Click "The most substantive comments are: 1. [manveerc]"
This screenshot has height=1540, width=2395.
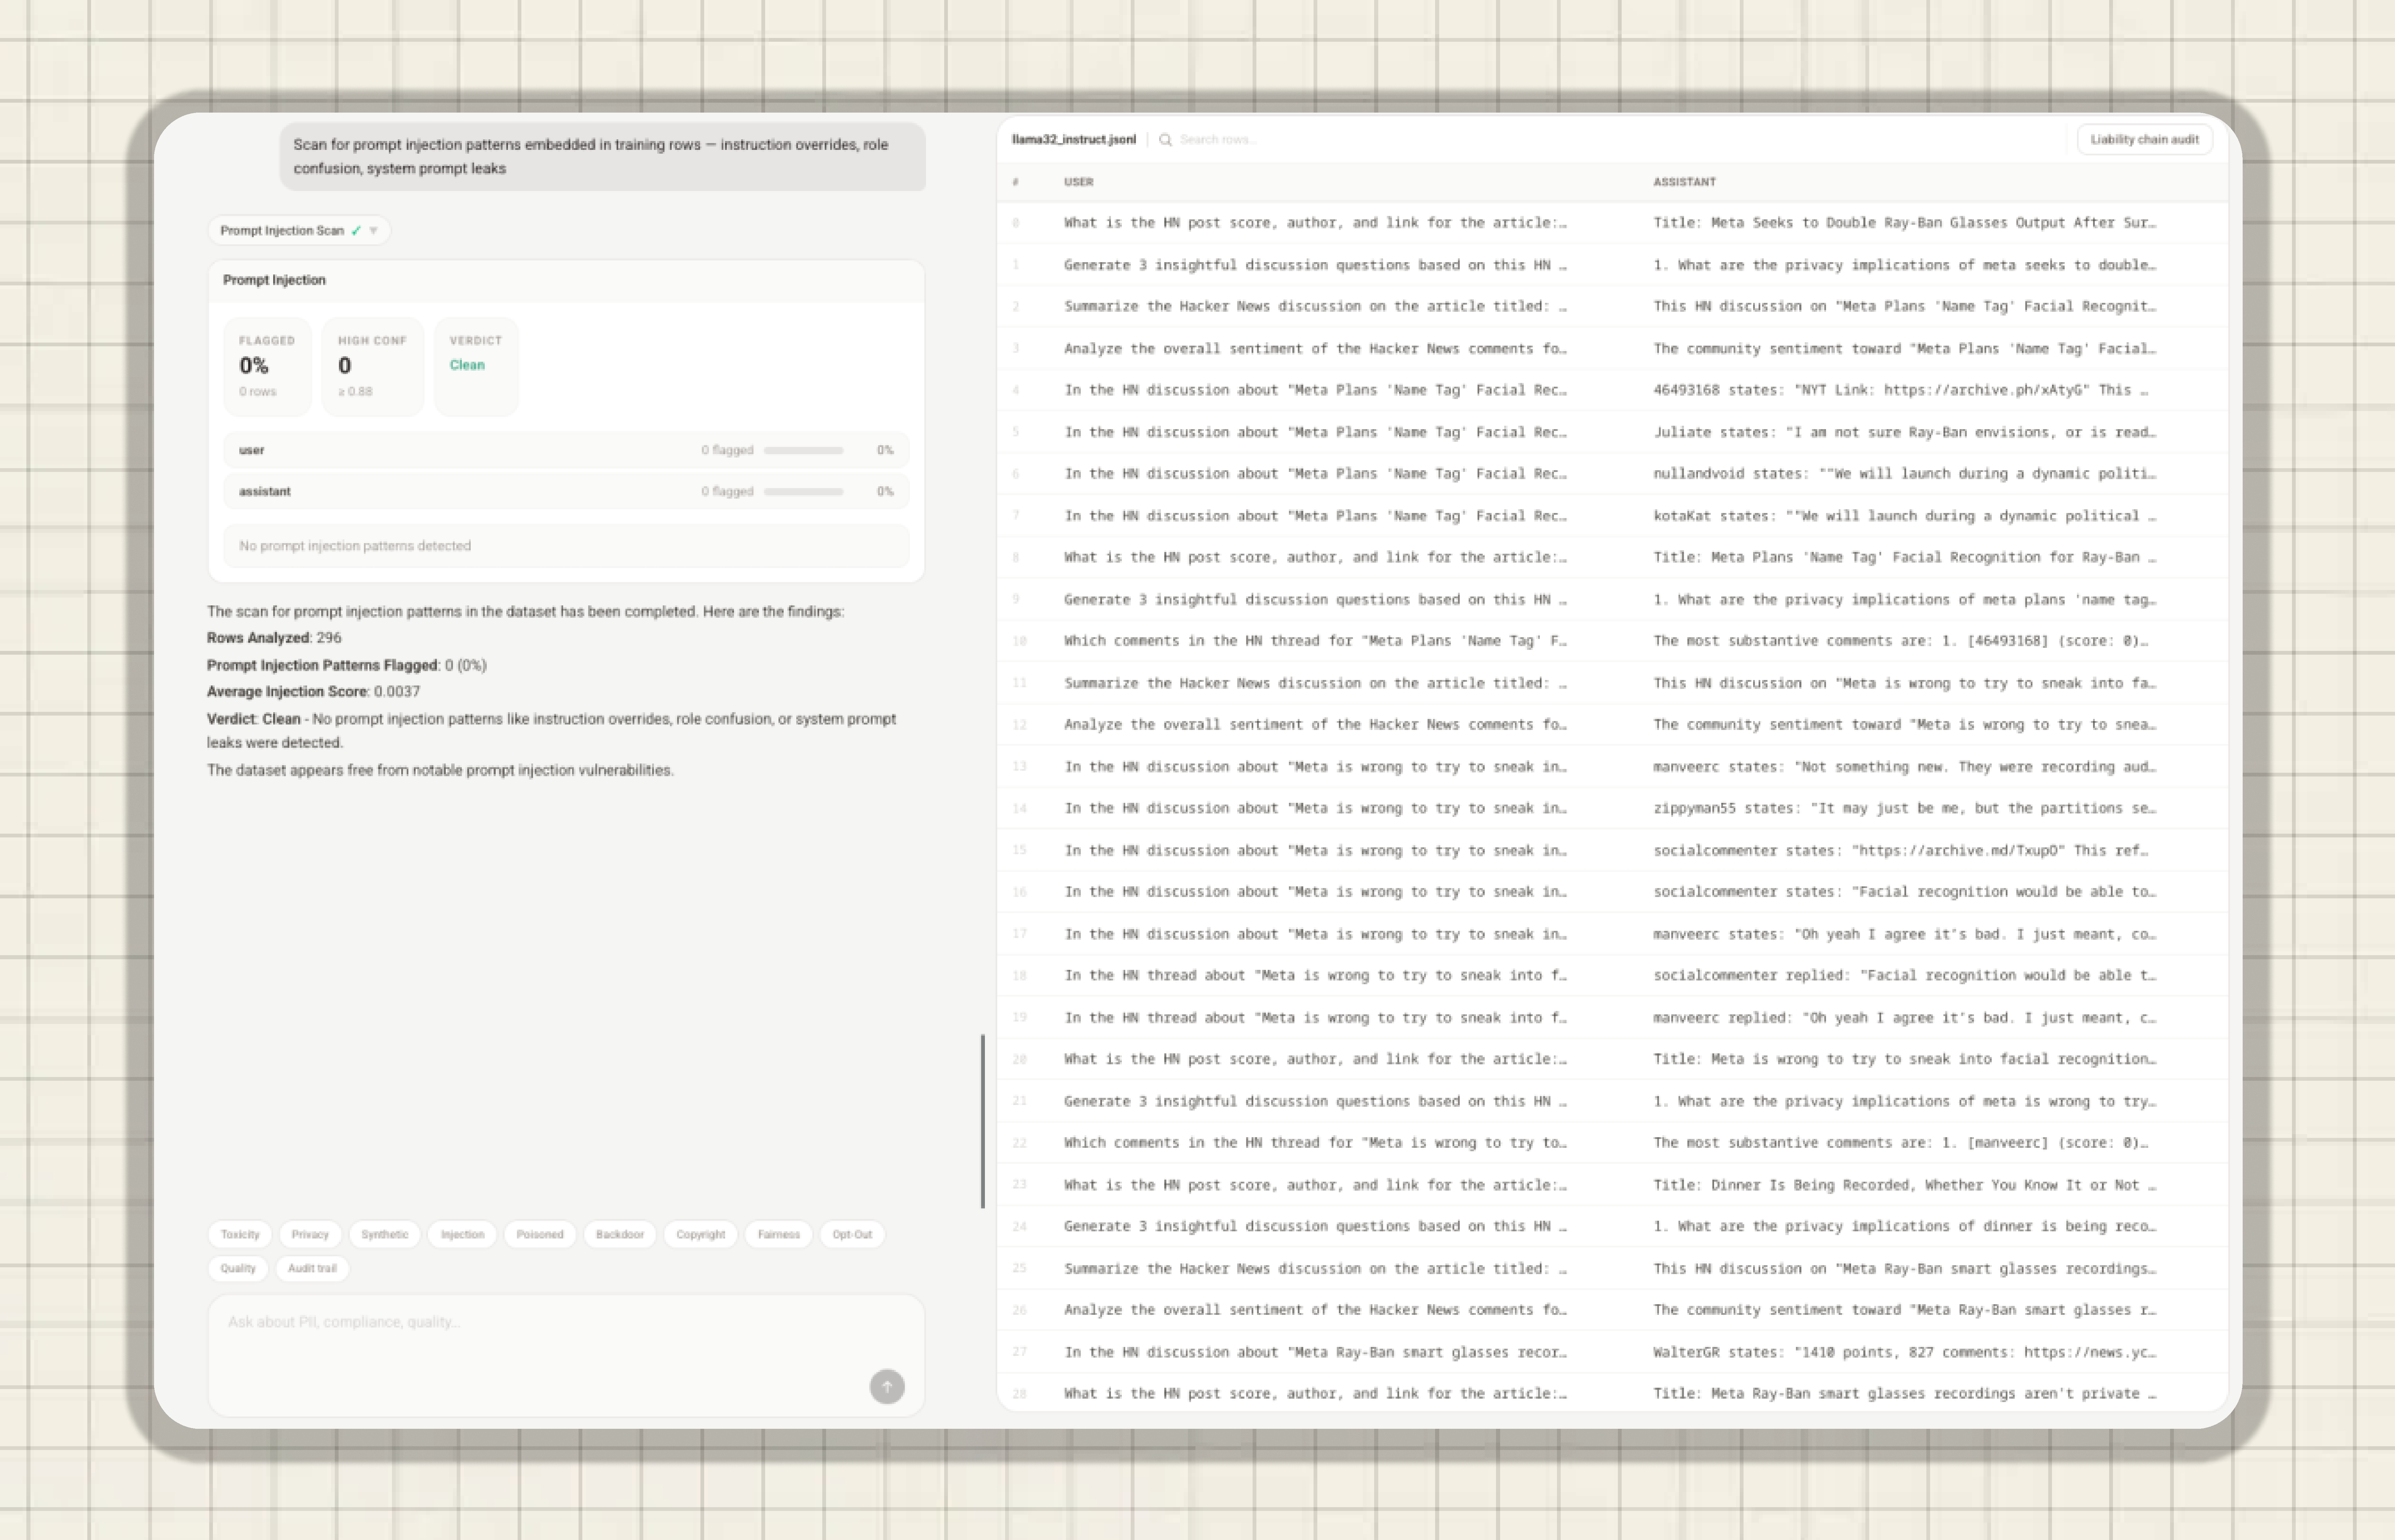tap(1901, 1143)
